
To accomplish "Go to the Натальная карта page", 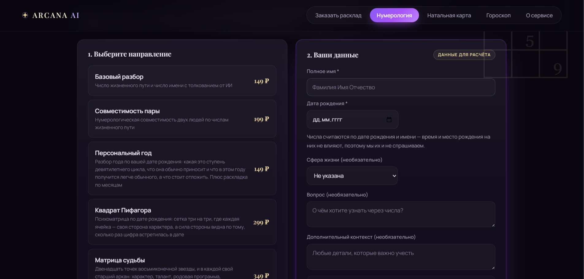I will pos(449,15).
